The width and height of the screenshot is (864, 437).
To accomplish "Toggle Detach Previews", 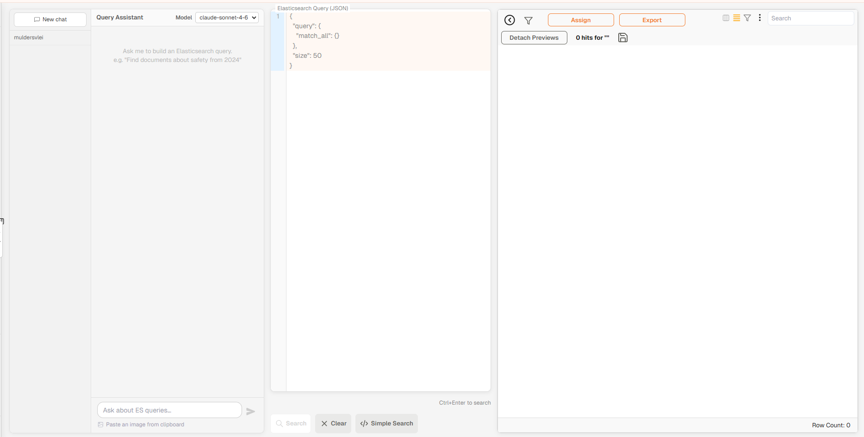I will pyautogui.click(x=534, y=37).
